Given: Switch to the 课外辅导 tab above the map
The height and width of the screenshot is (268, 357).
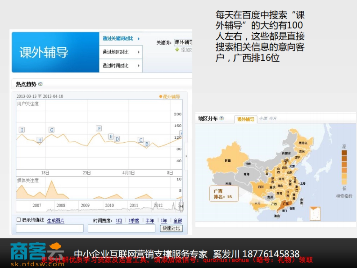Looking at the screenshot, I should click(x=246, y=118).
